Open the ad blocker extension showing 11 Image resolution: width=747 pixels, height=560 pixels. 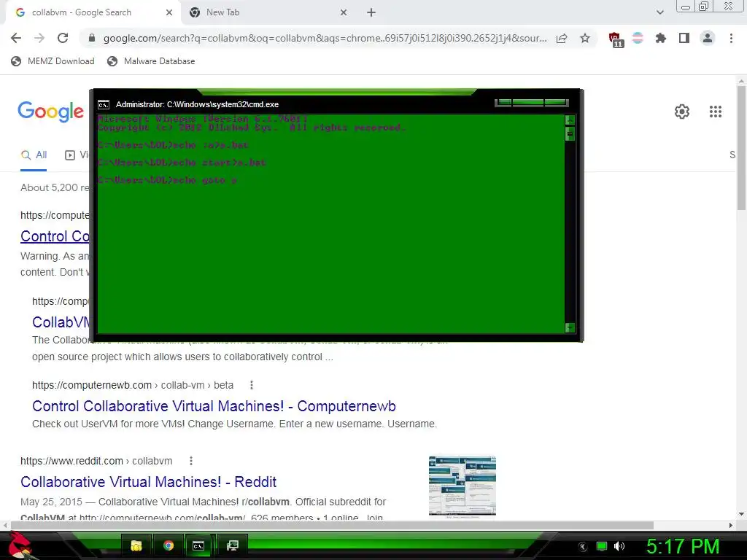coord(616,39)
